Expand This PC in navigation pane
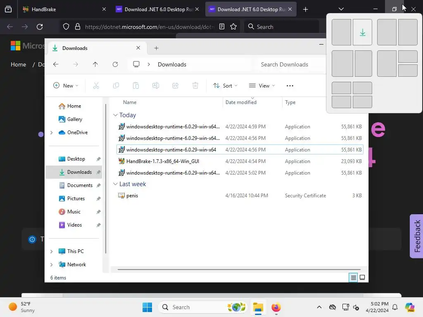Viewport: 423px width, 317px height. (x=52, y=251)
